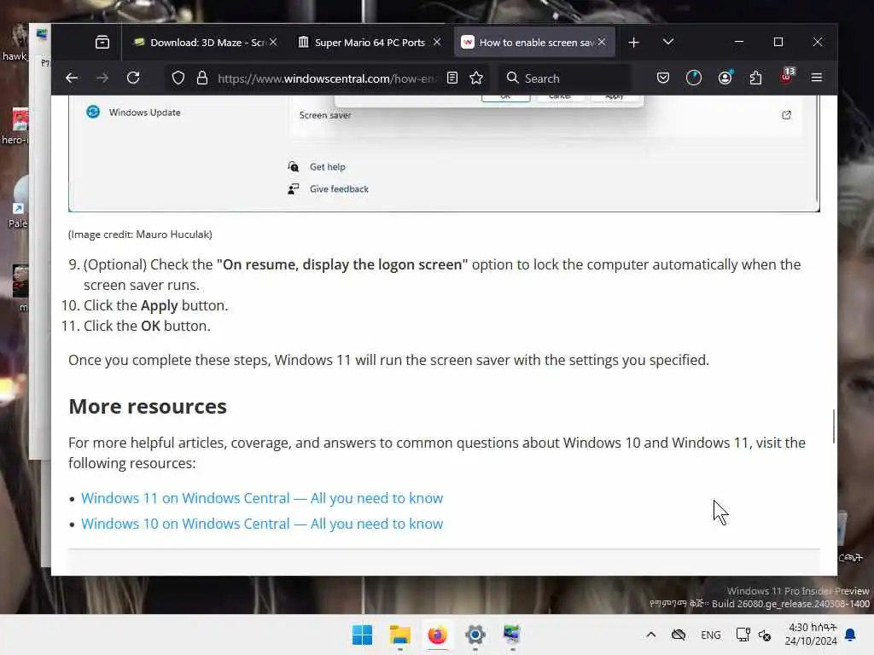Switch to Download: 3D Maze tab
This screenshot has width=874, height=655.
point(199,43)
